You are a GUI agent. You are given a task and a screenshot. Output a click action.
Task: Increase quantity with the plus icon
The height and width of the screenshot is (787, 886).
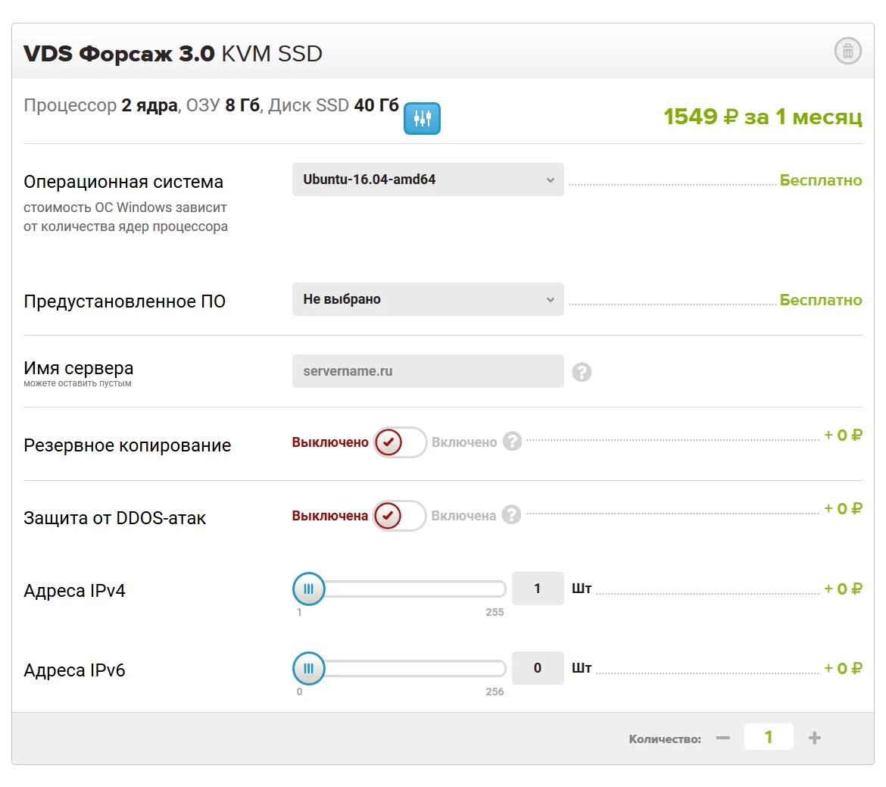coord(815,738)
